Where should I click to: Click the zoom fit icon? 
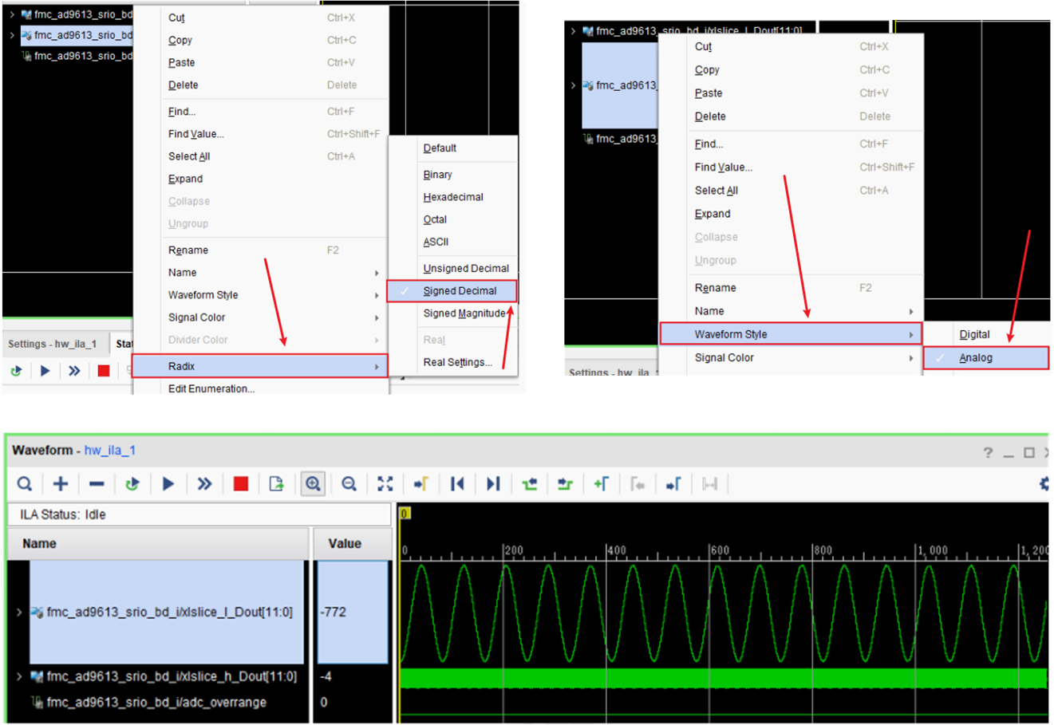click(x=385, y=483)
